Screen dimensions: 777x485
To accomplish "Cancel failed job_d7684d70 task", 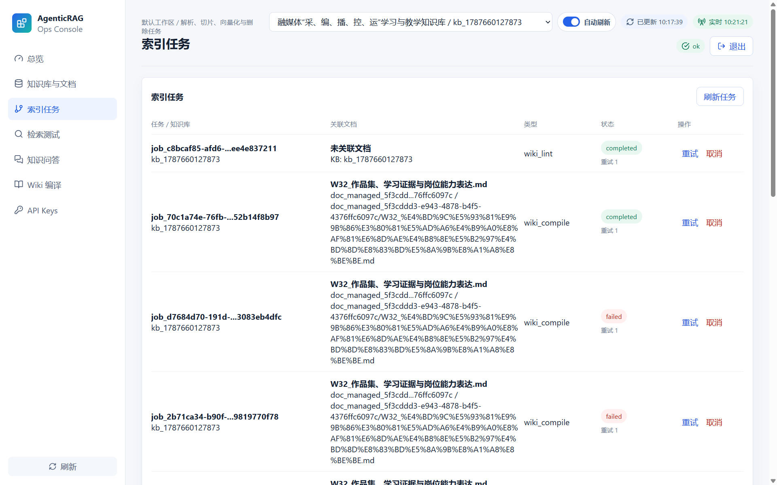I will pos(714,323).
